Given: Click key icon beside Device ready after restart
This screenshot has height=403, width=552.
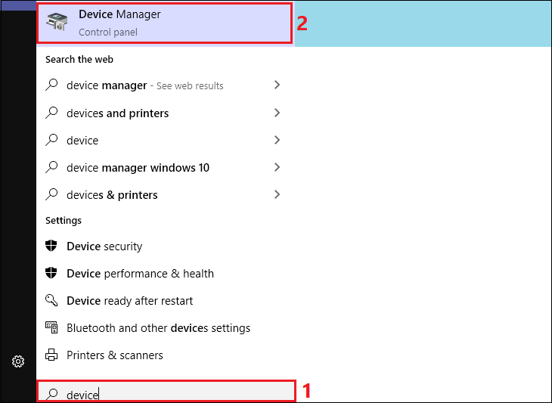Looking at the screenshot, I should pyautogui.click(x=51, y=300).
